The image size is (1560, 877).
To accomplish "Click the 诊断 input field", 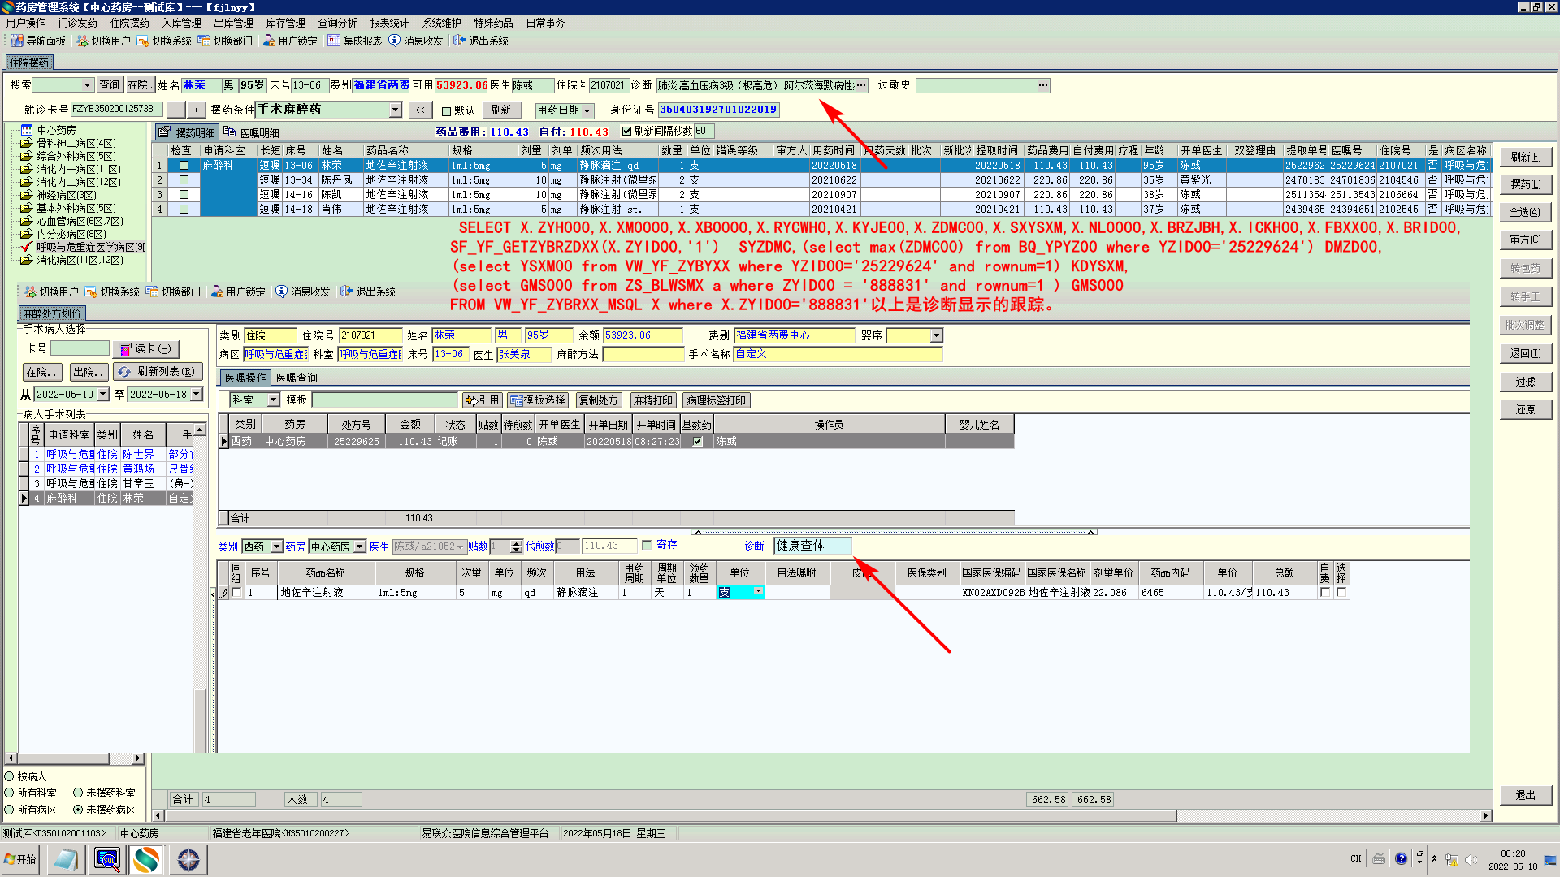I will pos(812,546).
